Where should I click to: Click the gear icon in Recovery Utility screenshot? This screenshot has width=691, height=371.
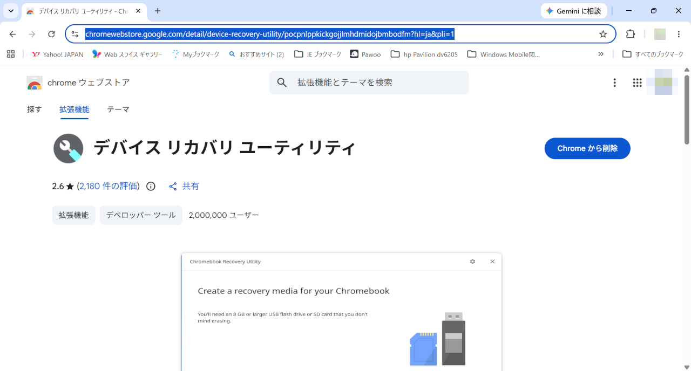coord(472,262)
